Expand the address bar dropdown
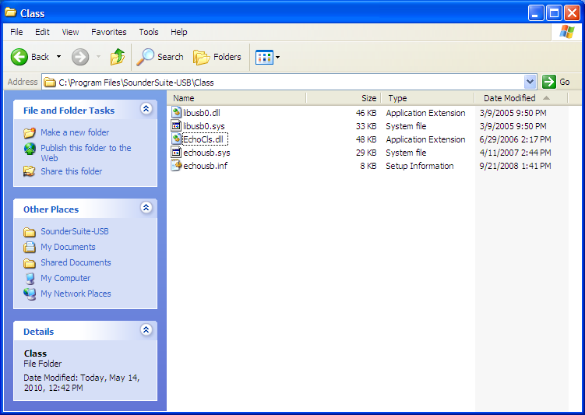585x415 pixels. (530, 82)
